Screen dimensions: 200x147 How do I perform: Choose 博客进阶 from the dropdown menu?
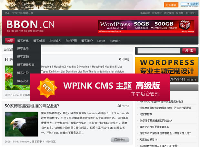[x=23, y=73]
